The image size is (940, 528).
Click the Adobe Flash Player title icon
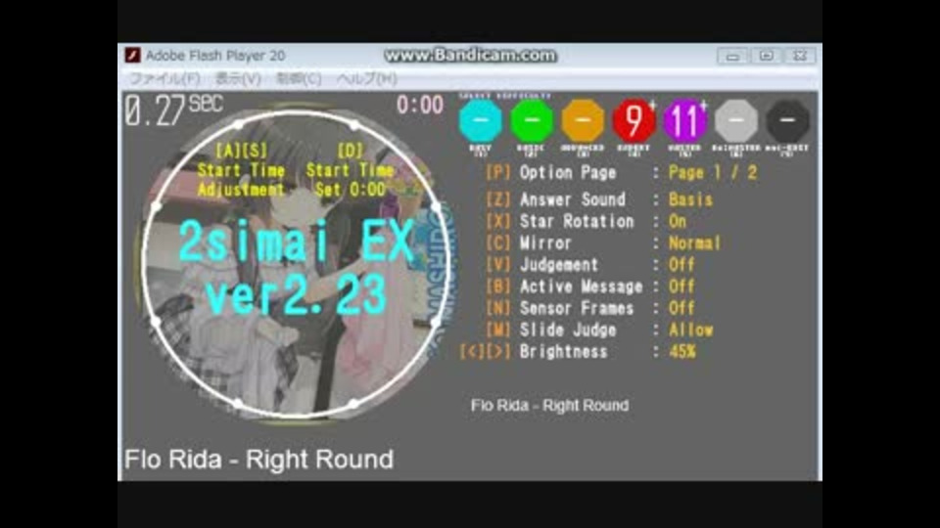point(132,55)
